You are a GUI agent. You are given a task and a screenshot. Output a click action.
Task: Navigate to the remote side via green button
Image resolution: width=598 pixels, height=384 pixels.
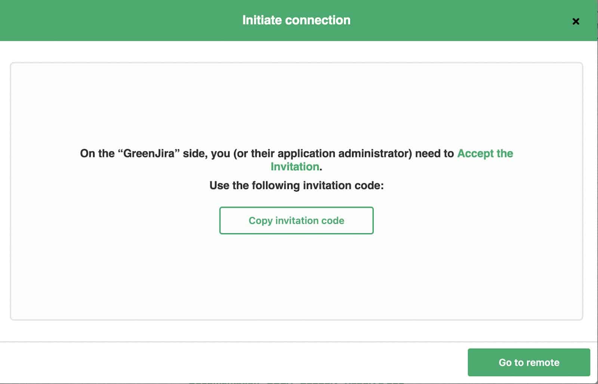tap(529, 362)
